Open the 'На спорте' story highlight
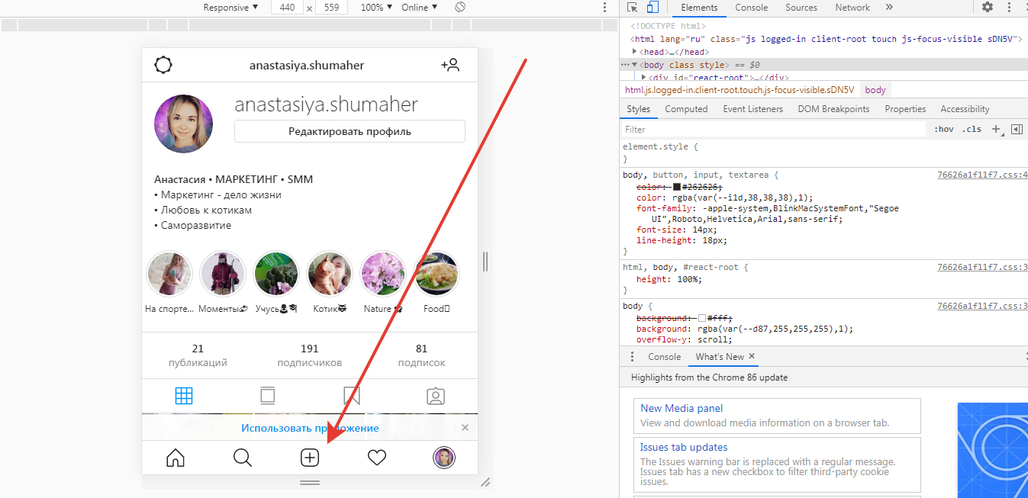This screenshot has height=498, width=1028. pyautogui.click(x=169, y=275)
